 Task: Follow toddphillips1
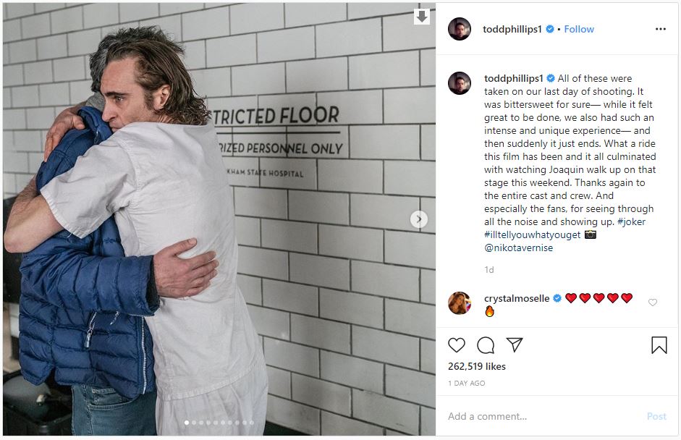(x=579, y=29)
